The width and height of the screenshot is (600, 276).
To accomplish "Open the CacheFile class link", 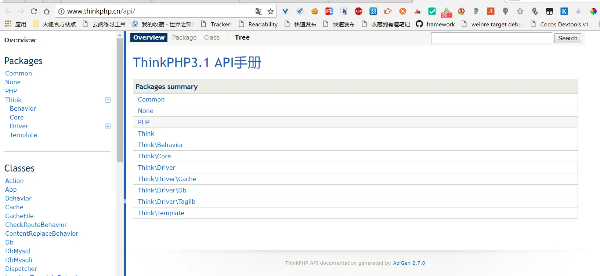I will [x=19, y=216].
